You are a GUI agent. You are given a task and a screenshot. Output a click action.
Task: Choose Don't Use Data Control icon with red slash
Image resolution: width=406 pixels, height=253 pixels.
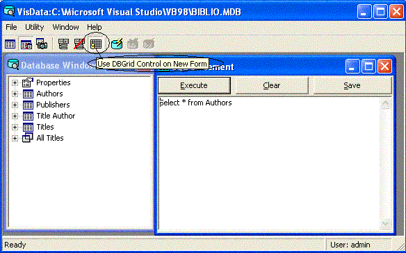coord(79,44)
